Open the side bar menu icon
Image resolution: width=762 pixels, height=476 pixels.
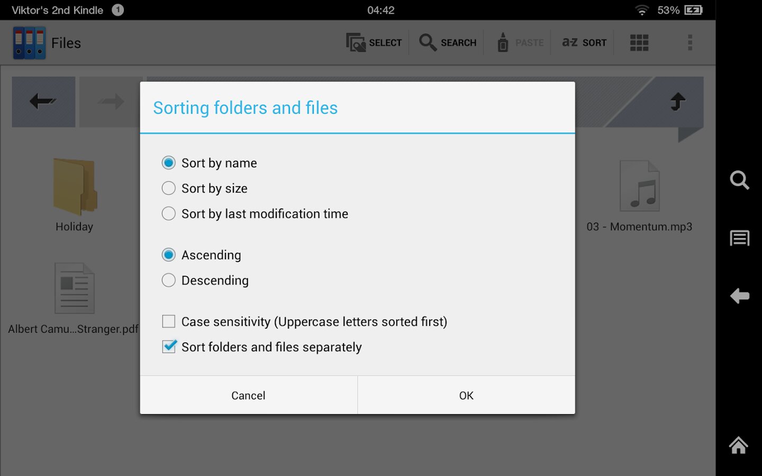coord(739,239)
